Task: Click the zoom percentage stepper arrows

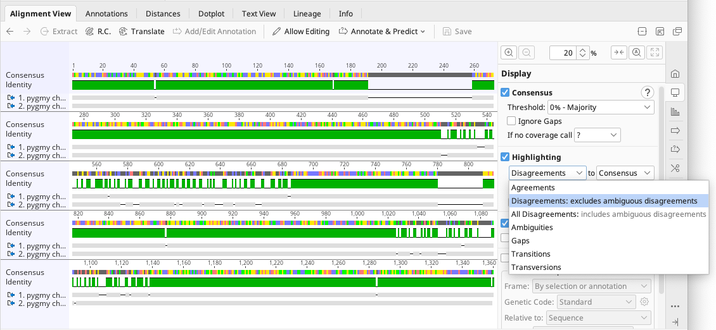Action: click(583, 53)
